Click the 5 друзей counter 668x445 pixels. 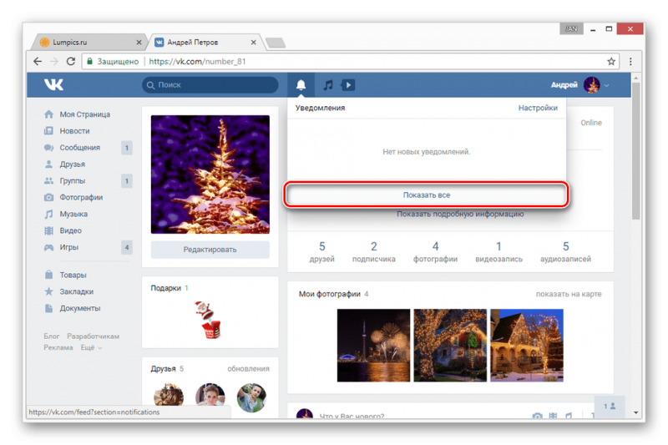322,252
